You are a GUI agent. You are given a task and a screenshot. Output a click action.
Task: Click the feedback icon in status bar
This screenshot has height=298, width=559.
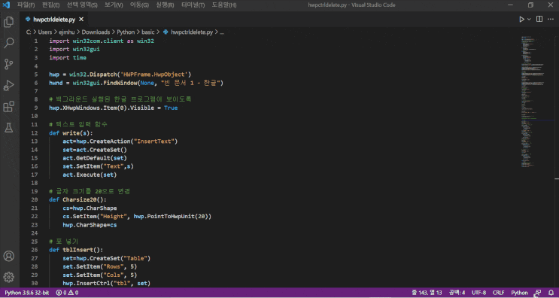click(539, 293)
